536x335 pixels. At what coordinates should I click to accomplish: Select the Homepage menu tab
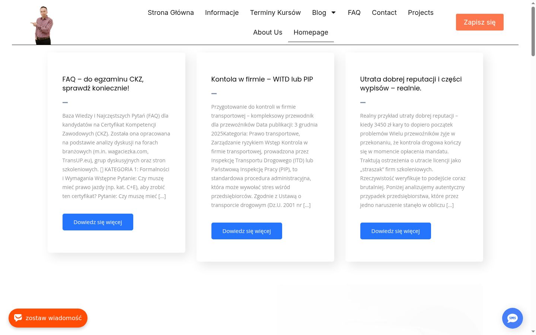point(311,32)
